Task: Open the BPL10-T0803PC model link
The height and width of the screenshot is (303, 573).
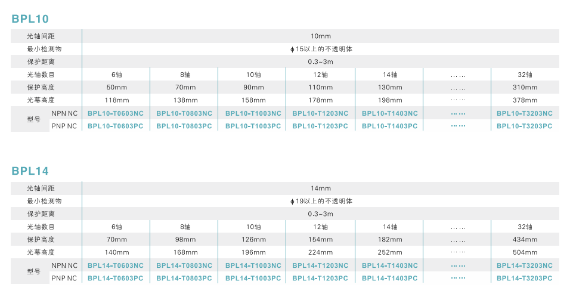Action: (184, 126)
